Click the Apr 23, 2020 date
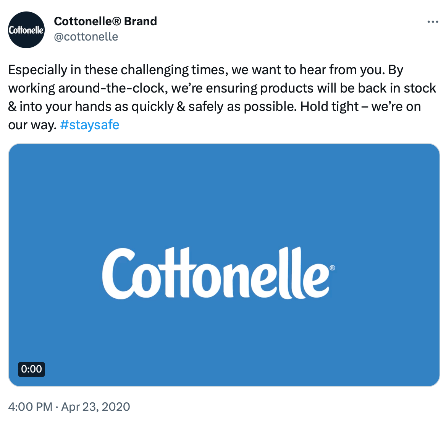Viewport: 446px width, 423px height. tap(95, 407)
